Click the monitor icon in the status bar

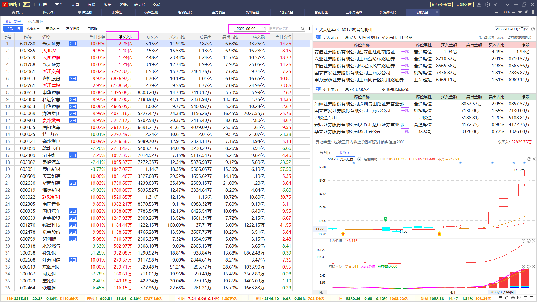click(531, 298)
